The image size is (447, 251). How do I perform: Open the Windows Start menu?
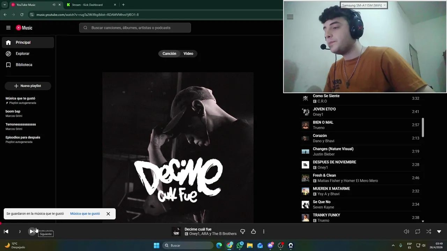tap(156, 245)
